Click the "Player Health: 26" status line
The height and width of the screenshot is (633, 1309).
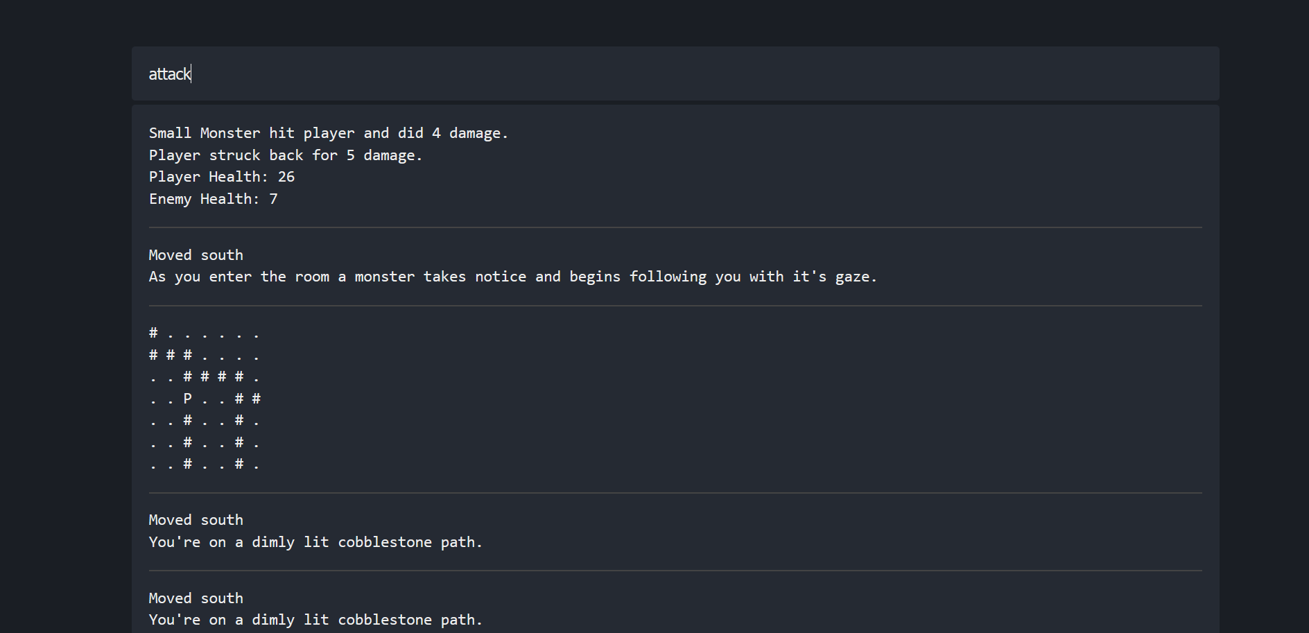coord(220,177)
